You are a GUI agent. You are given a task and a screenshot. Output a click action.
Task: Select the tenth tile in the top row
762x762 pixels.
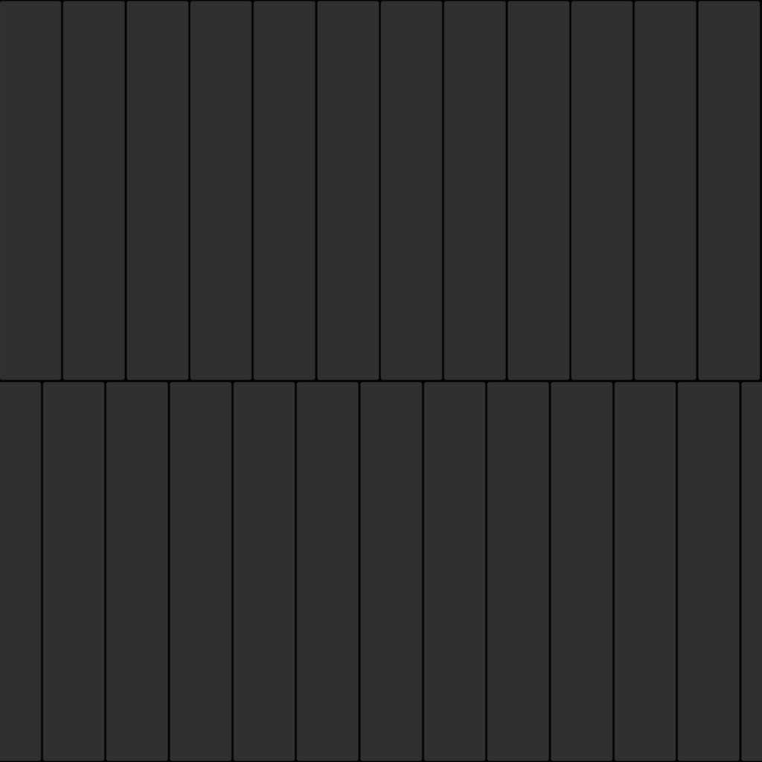click(x=601, y=190)
